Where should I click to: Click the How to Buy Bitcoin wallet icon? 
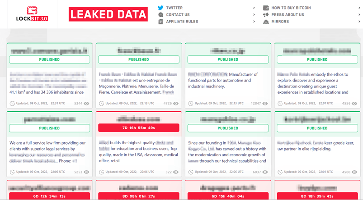266,8
